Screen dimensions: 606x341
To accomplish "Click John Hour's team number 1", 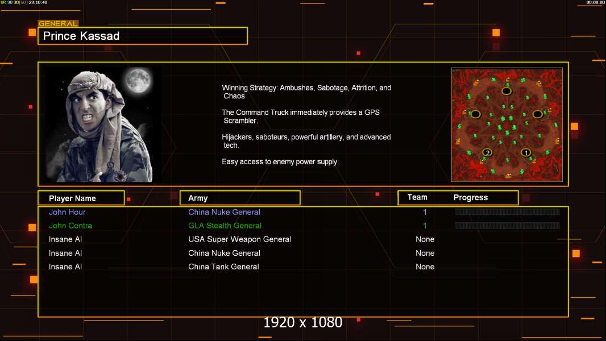I will tap(425, 212).
